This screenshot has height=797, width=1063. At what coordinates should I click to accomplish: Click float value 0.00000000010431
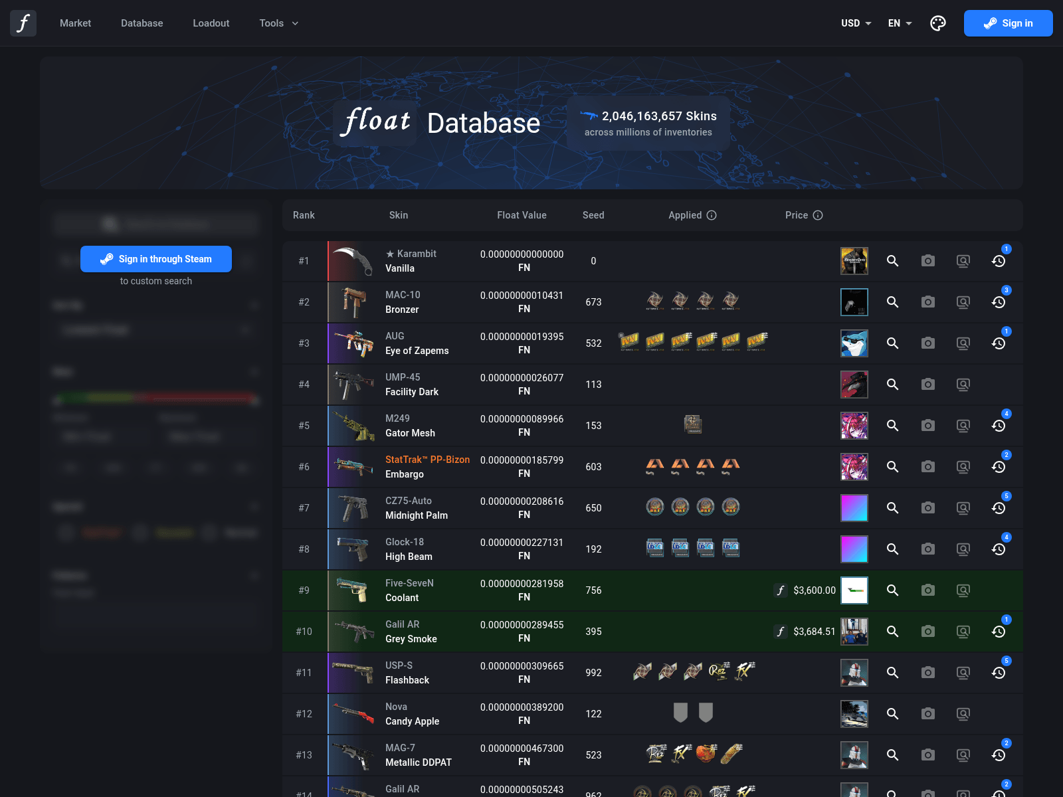pyautogui.click(x=522, y=296)
